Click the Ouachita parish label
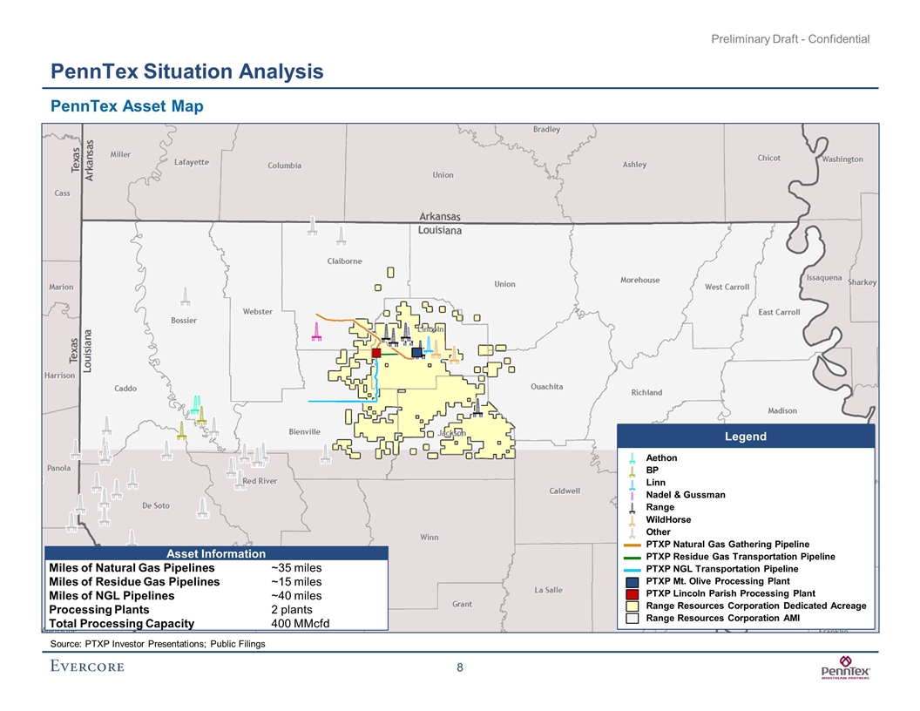 [547, 387]
